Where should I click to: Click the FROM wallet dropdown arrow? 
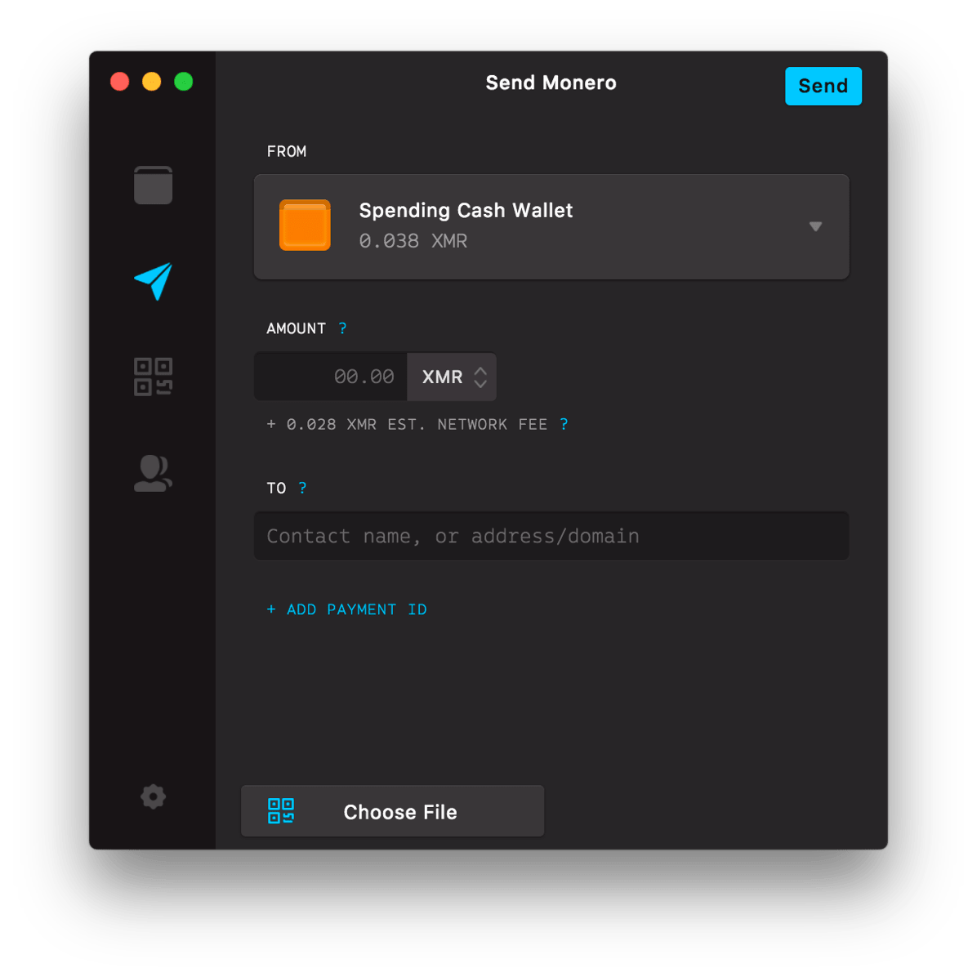(815, 226)
